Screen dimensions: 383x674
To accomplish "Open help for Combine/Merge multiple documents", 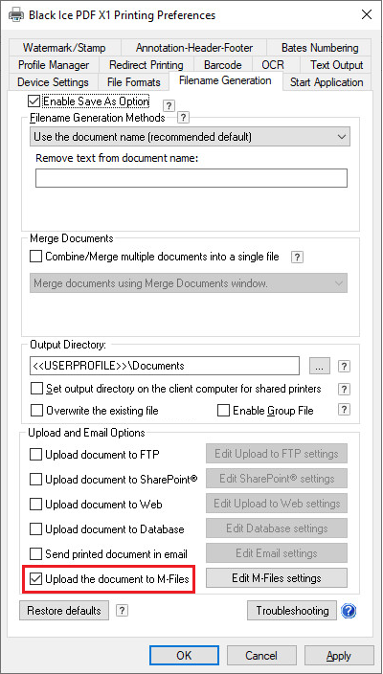I will [298, 257].
